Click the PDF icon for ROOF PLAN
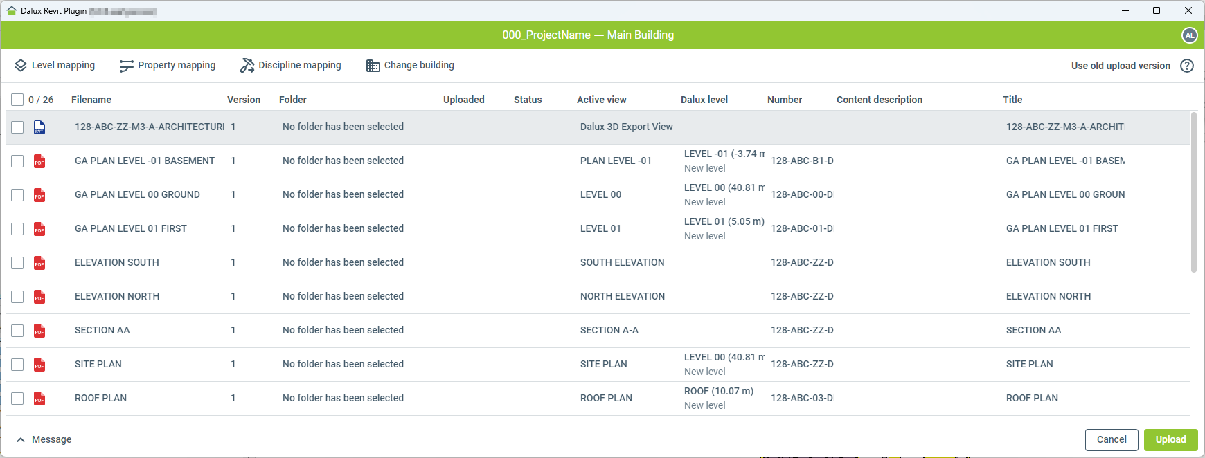 39,399
